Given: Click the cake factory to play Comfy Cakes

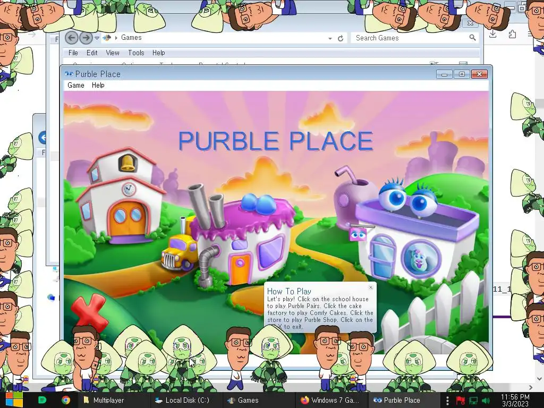Looking at the screenshot, I should click(x=244, y=240).
